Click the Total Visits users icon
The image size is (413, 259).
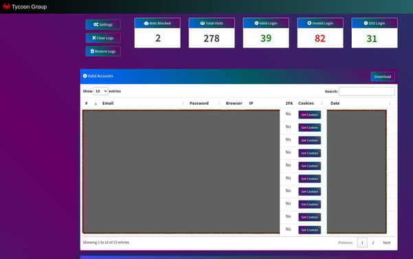click(x=202, y=23)
